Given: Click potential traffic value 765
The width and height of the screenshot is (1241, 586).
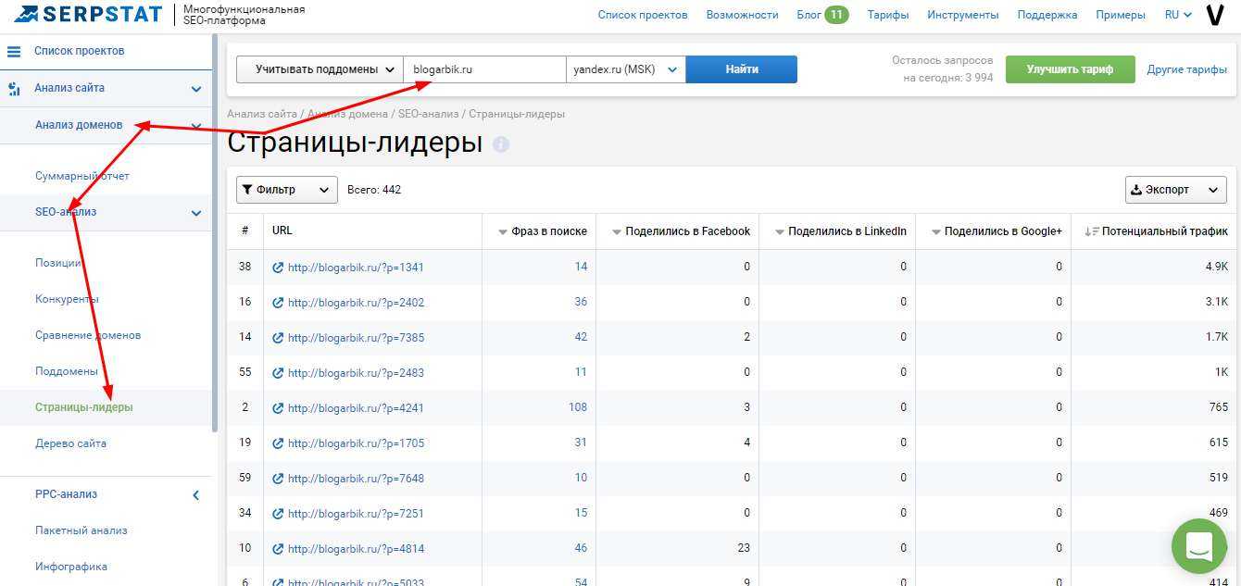Looking at the screenshot, I should click(1219, 408).
